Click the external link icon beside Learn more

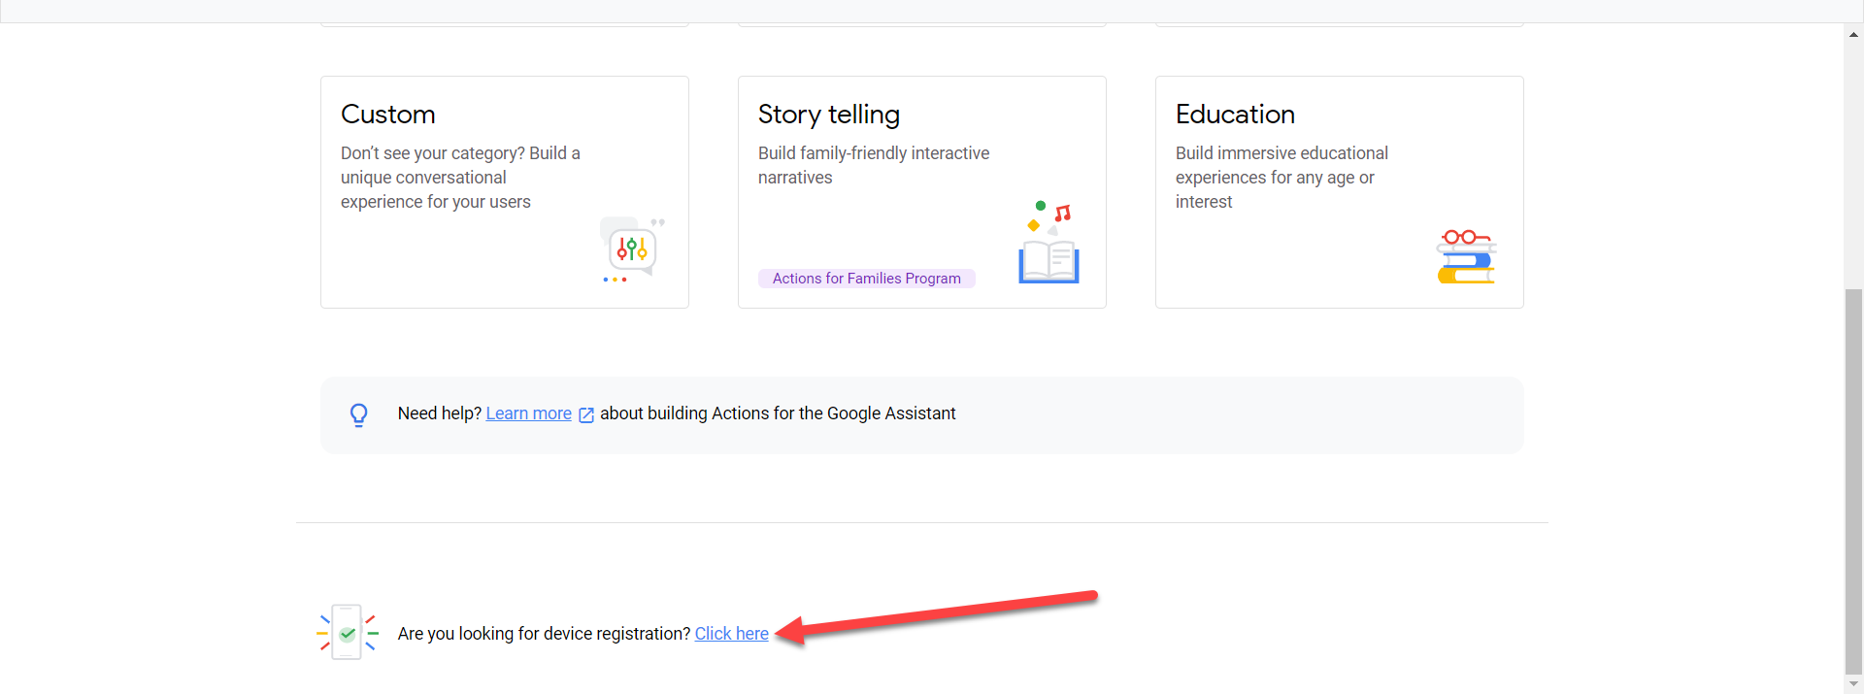(586, 415)
